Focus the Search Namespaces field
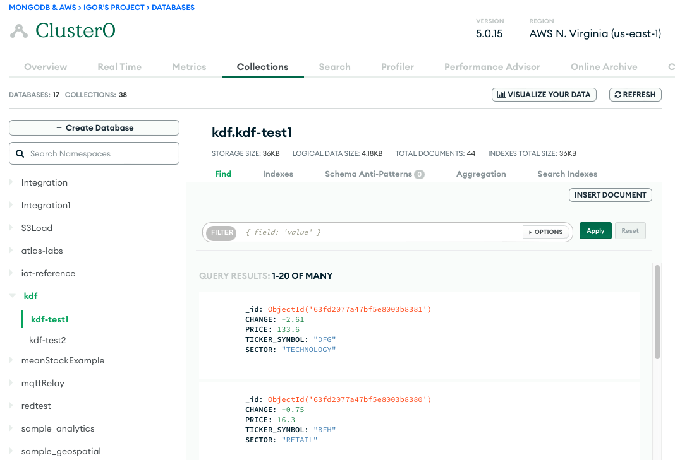 click(94, 153)
